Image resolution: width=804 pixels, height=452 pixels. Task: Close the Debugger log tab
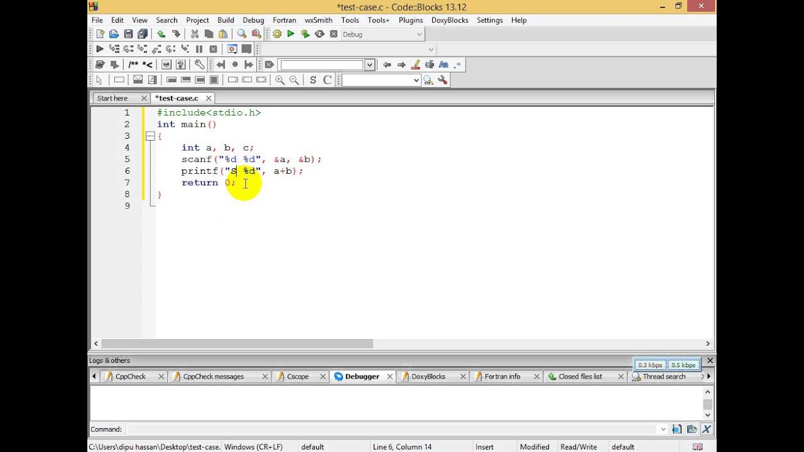coord(389,377)
